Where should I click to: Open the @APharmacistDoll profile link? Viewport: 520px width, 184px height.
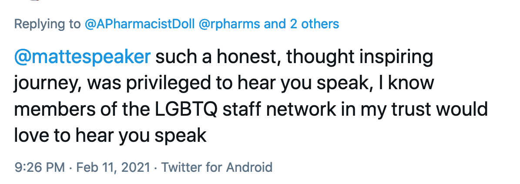pos(140,24)
